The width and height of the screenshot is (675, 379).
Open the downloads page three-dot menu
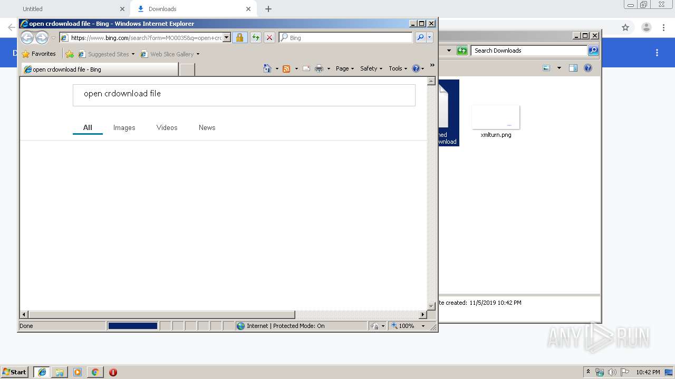click(657, 53)
